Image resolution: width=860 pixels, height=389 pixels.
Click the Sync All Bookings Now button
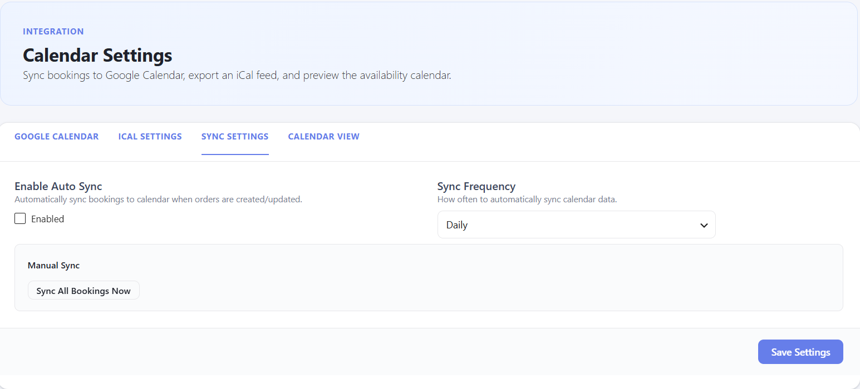click(x=83, y=290)
